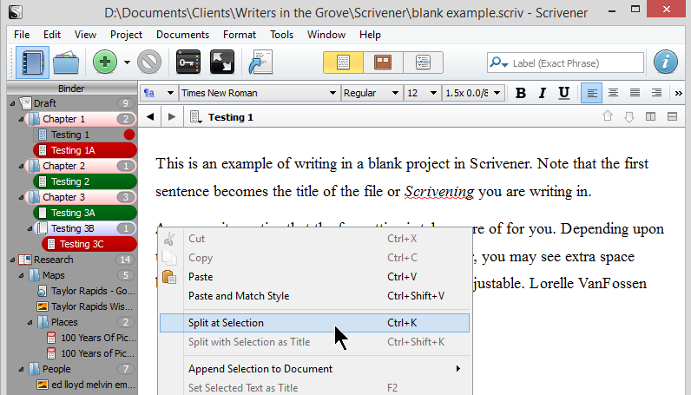Screen dimensions: 691x395
Task: Select Paste and Match Style
Action: [239, 296]
